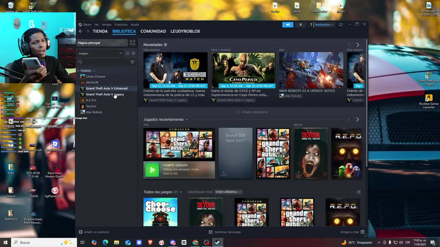
Task: Open the Dron desktop folder
Action: (x=11, y=169)
